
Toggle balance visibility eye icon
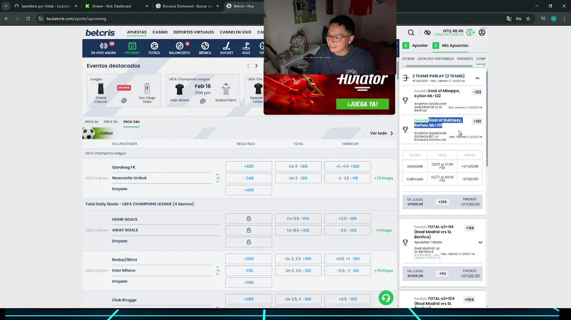pyautogui.click(x=427, y=32)
